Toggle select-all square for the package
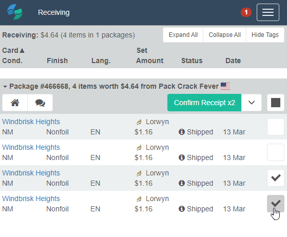Image resolution: width=287 pixels, height=237 pixels. click(x=276, y=103)
